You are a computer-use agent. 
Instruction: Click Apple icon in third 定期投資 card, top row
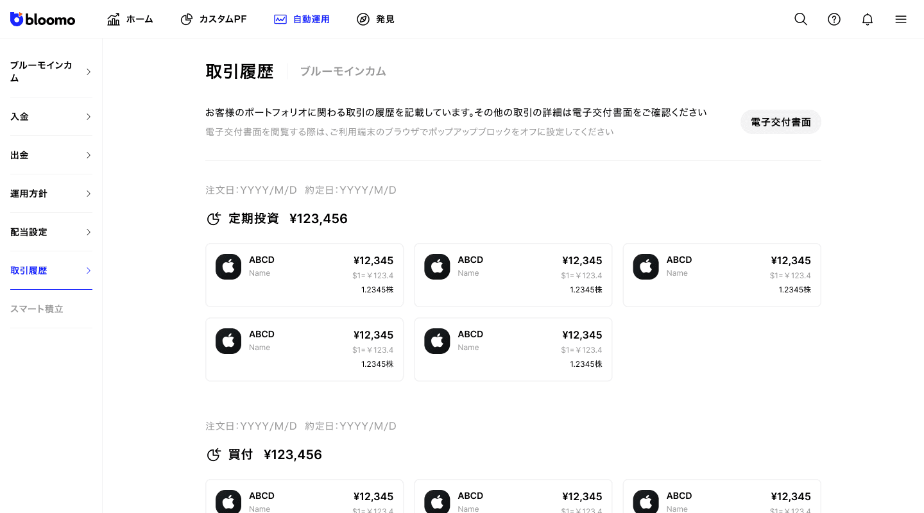[646, 267]
